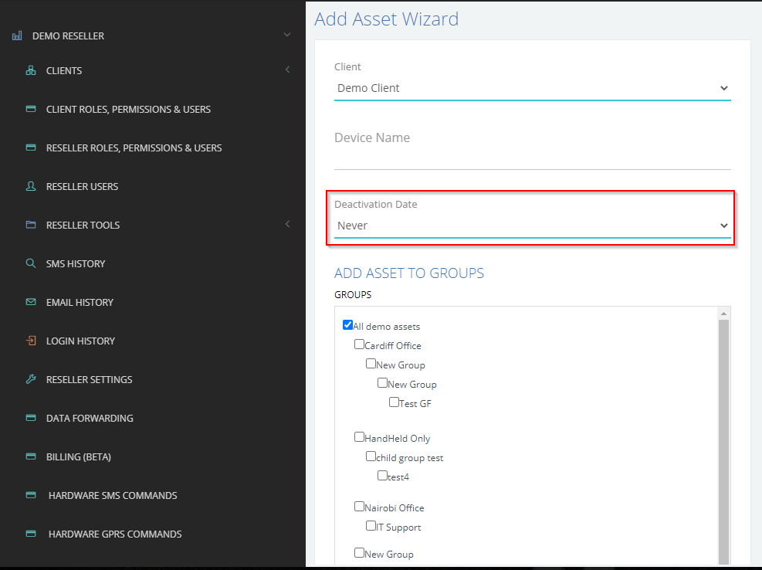Collapse the Demo Reseller menu chevron

click(x=287, y=35)
